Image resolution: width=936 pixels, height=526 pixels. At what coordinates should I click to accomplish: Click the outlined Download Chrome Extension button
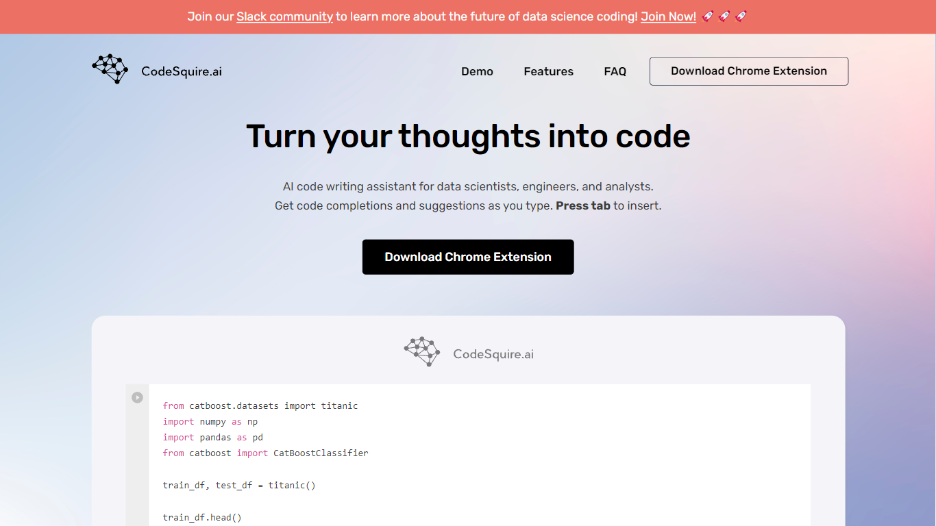pyautogui.click(x=748, y=71)
